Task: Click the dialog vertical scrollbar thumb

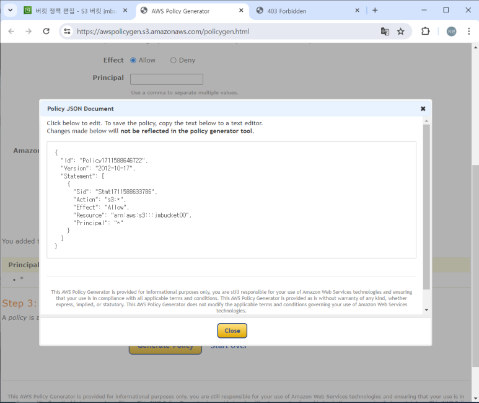Action: pyautogui.click(x=426, y=206)
